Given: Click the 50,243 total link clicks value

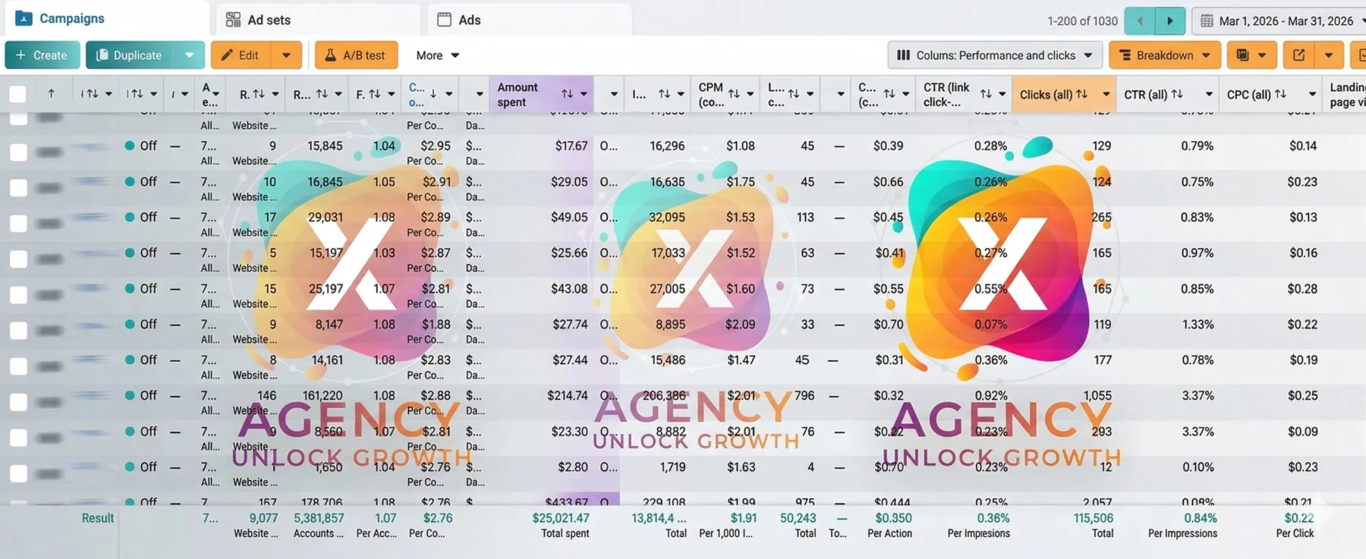Looking at the screenshot, I should [798, 518].
